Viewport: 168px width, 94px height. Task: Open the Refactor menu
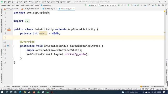(38, 2)
